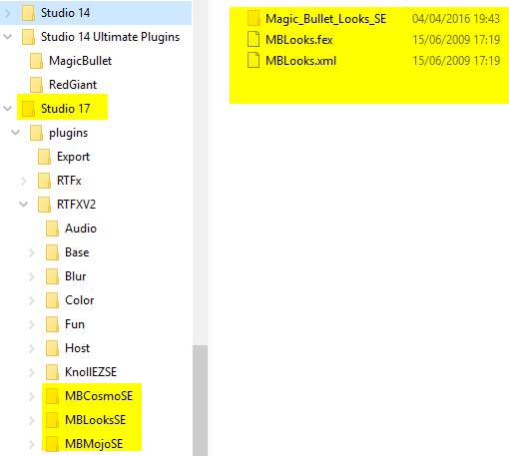This screenshot has height=456, width=509.
Task: Click the KnollEZSE folder icon
Action: coord(52,372)
